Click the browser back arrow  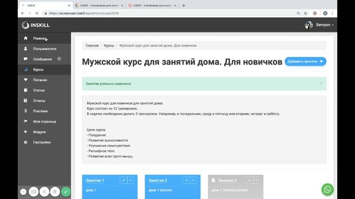click(x=23, y=13)
